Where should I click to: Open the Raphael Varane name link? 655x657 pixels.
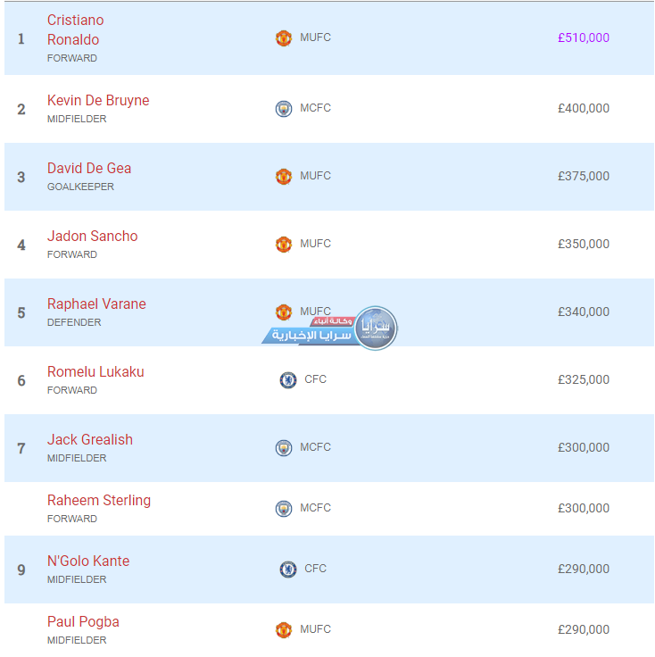(96, 304)
